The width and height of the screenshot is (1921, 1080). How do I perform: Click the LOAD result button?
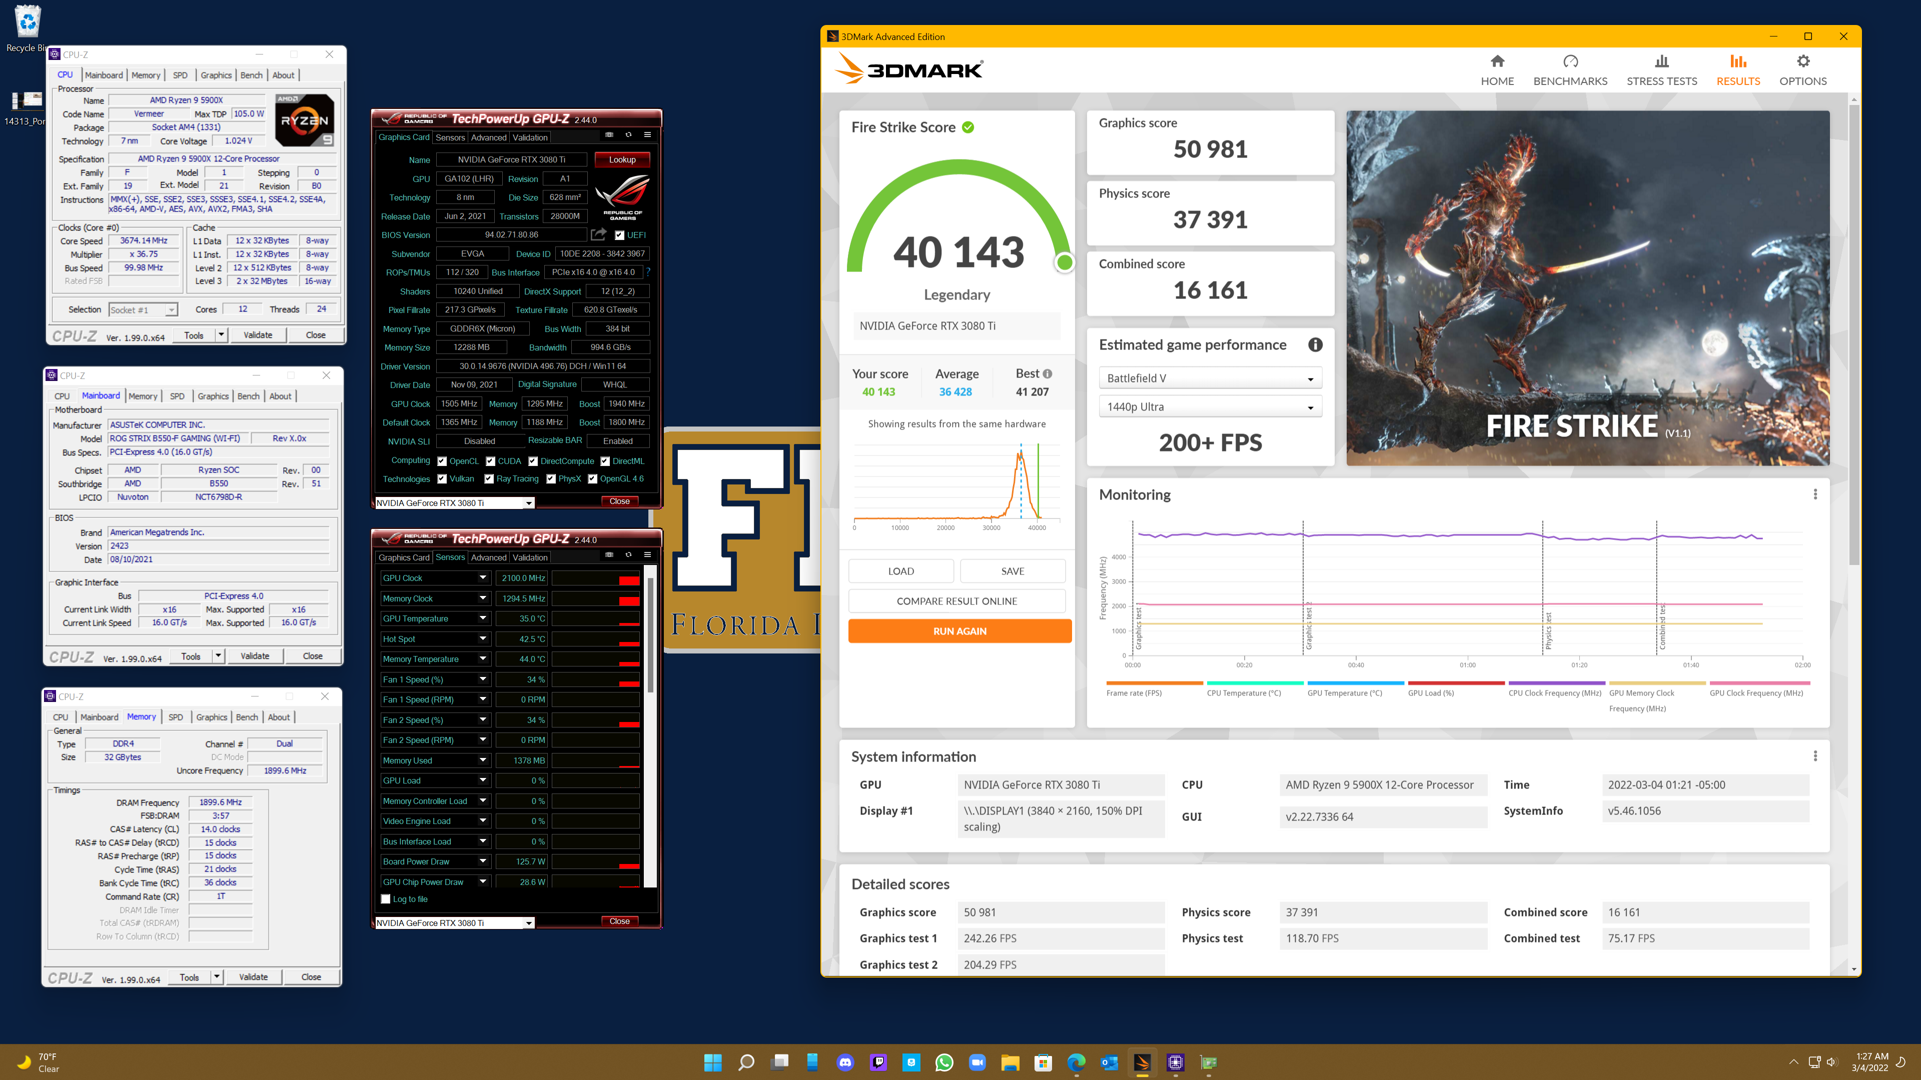pyautogui.click(x=901, y=571)
